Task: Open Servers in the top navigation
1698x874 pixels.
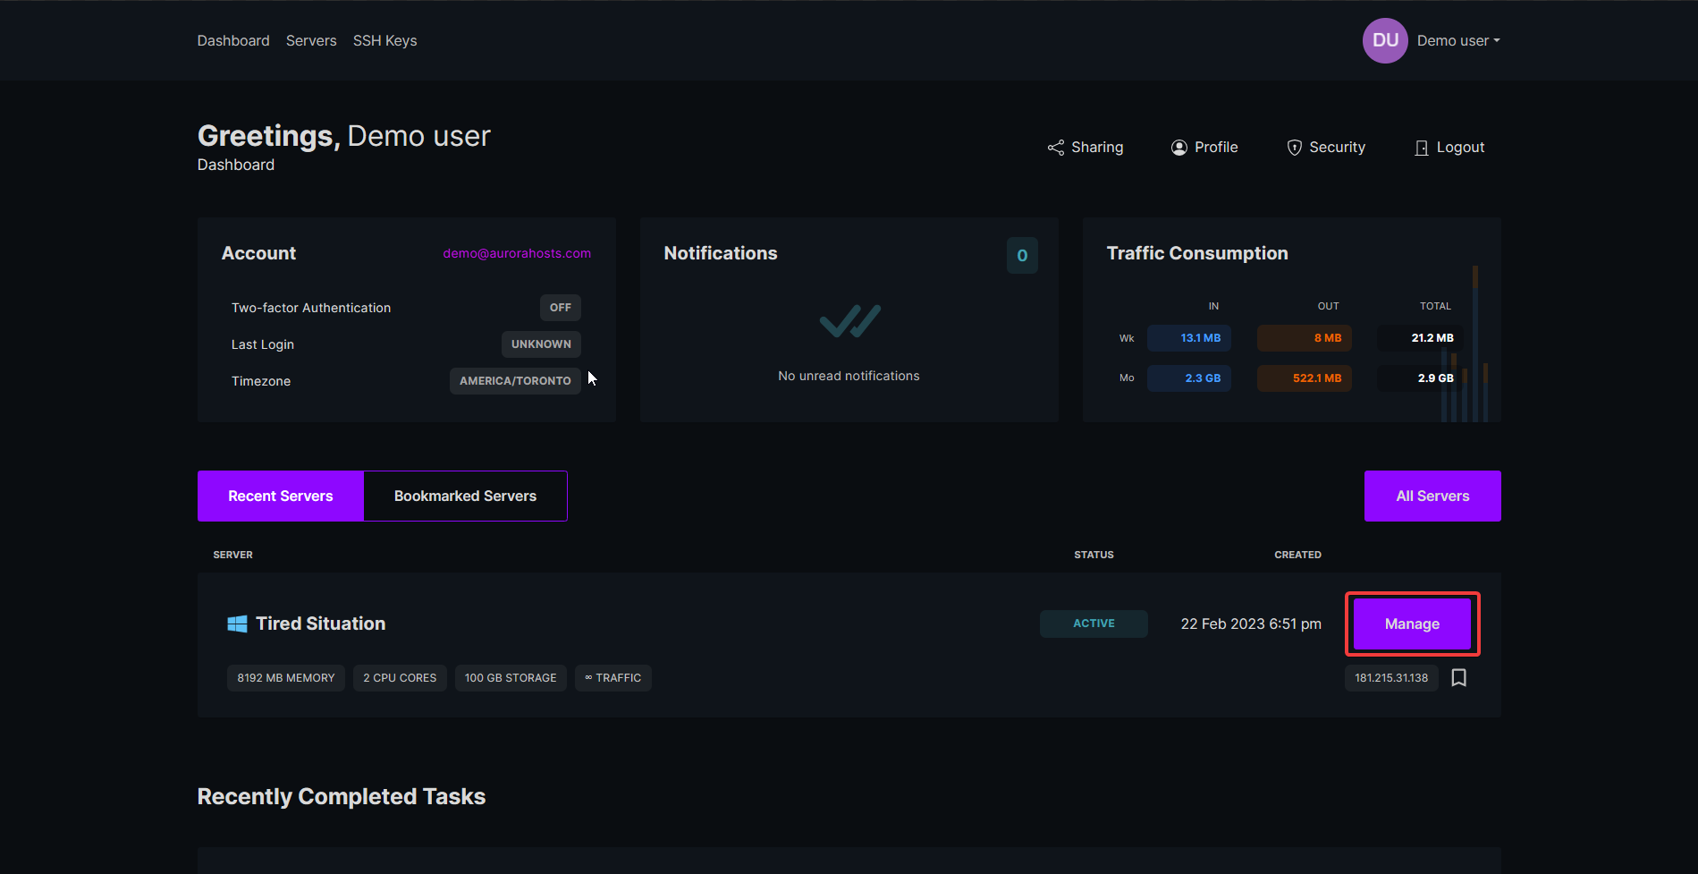Action: click(311, 41)
